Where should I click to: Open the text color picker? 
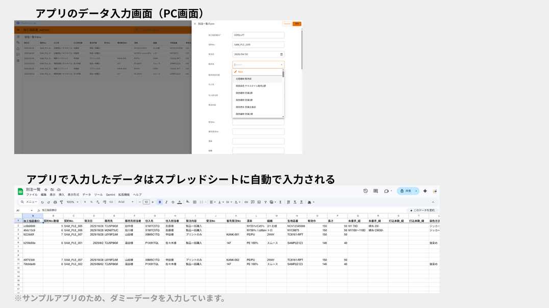[x=179, y=202]
